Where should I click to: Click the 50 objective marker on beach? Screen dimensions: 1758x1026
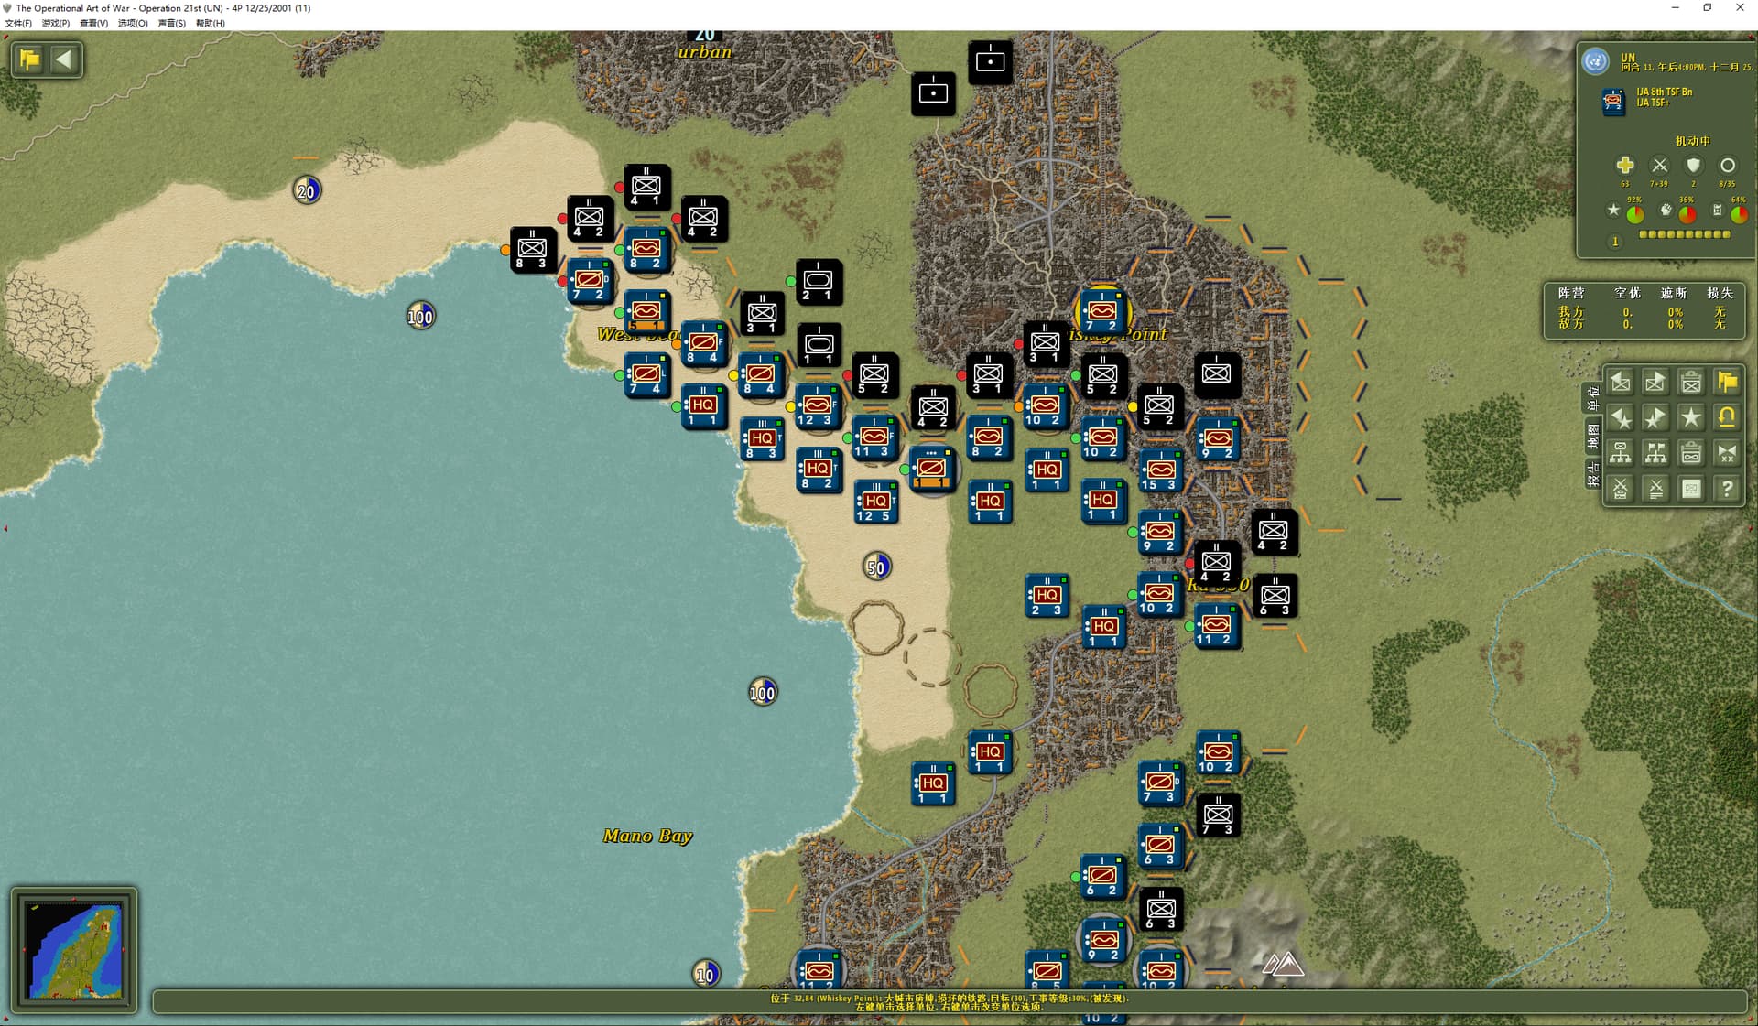click(876, 567)
